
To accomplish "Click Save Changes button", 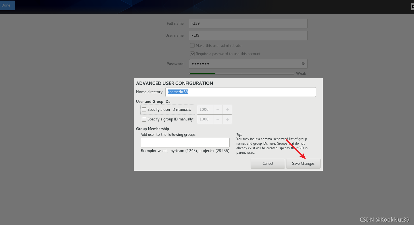I will 303,164.
